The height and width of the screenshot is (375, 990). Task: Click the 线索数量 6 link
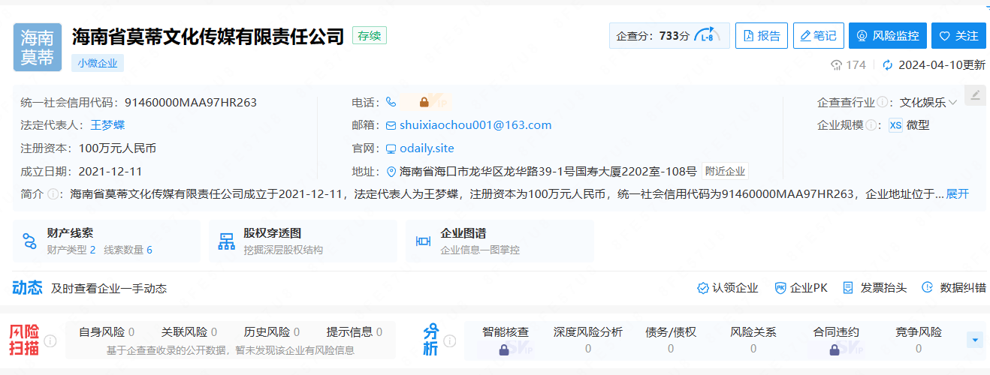[x=128, y=250]
